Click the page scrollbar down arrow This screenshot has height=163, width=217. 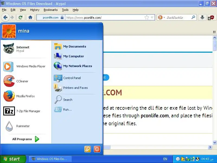tap(215, 142)
